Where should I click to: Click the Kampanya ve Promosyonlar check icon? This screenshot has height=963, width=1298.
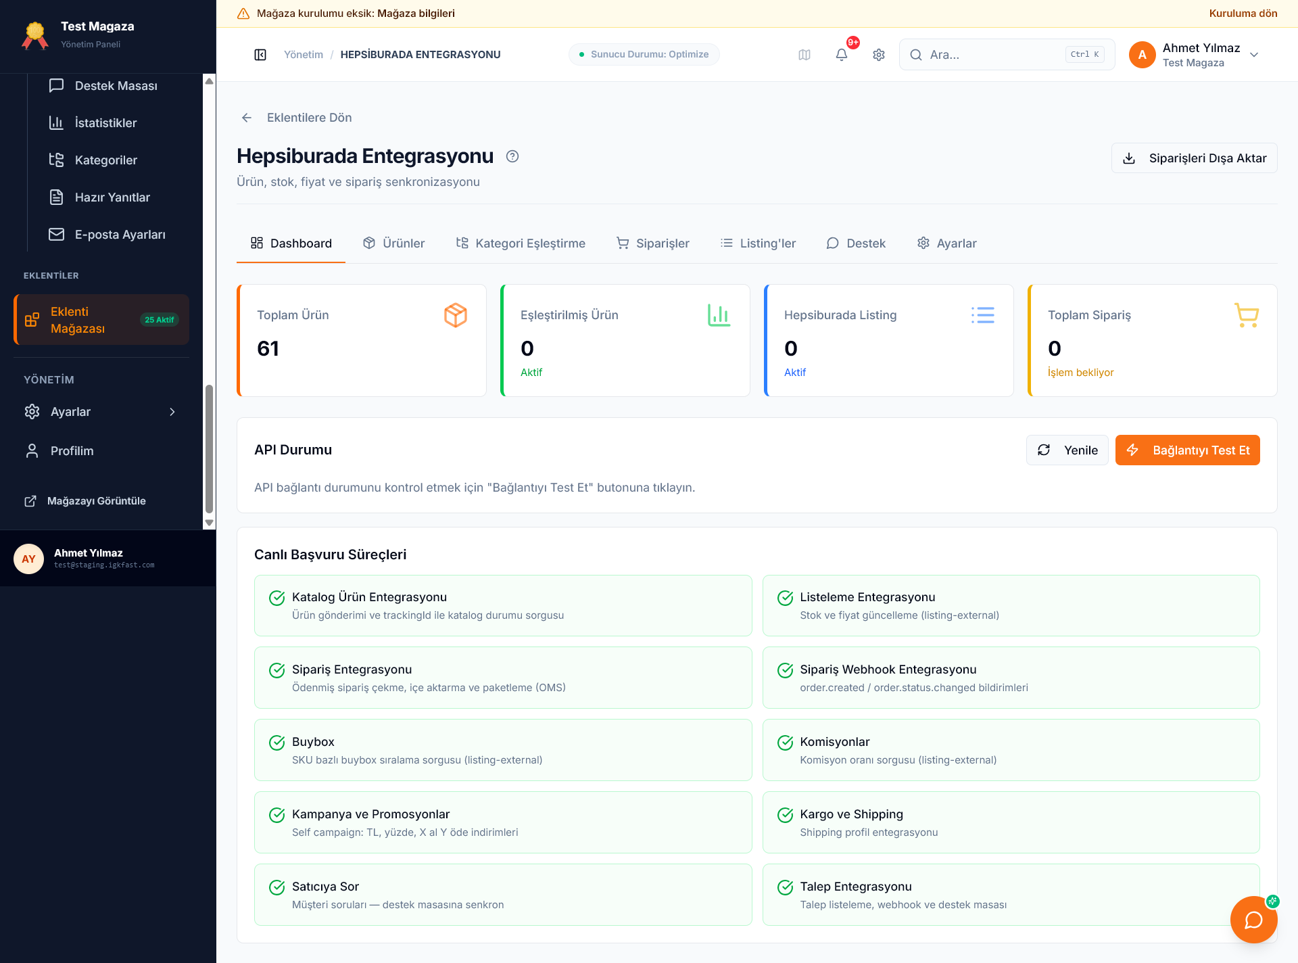point(277,815)
